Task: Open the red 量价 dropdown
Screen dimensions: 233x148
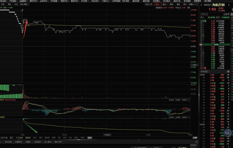Action: (x=158, y=4)
